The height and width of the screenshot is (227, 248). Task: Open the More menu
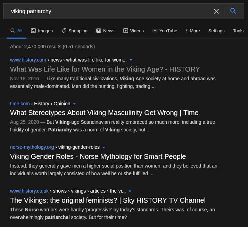tap(193, 31)
